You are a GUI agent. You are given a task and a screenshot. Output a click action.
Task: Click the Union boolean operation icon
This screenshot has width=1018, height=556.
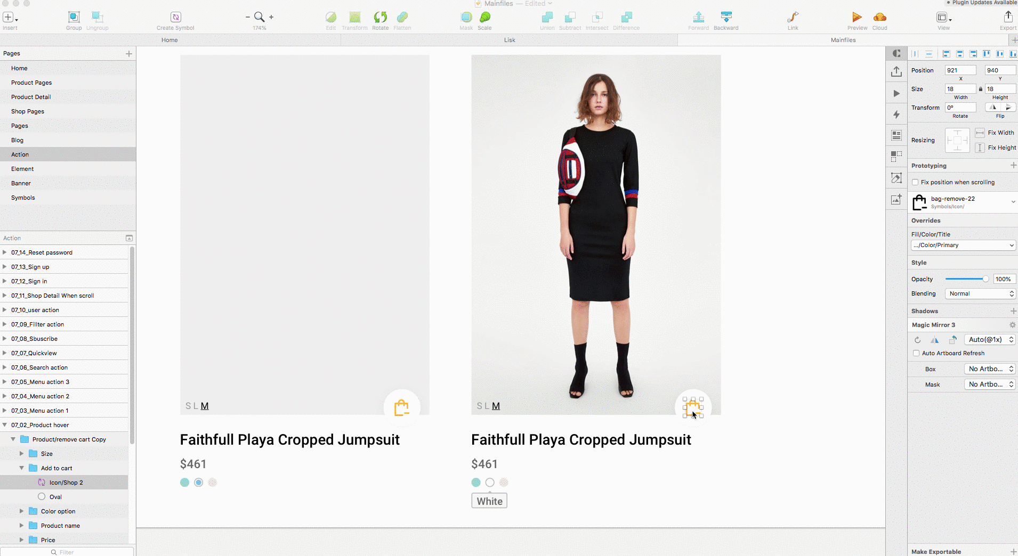(547, 18)
